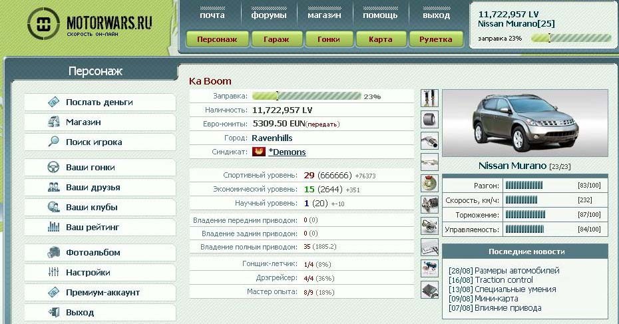Screen dimensions: 619x324
Task: Click the Торможение stat bar
Action: [525, 215]
